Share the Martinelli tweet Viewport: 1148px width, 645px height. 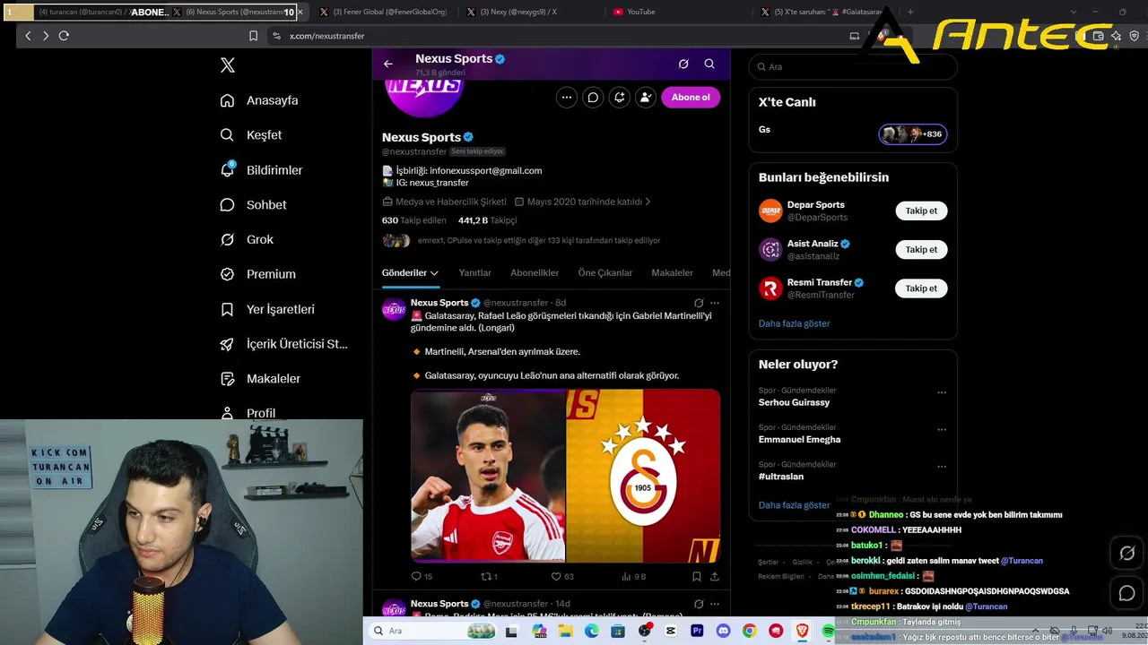pos(715,577)
